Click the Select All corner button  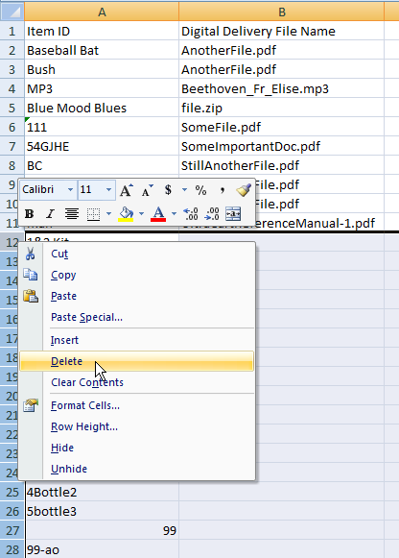point(12,12)
